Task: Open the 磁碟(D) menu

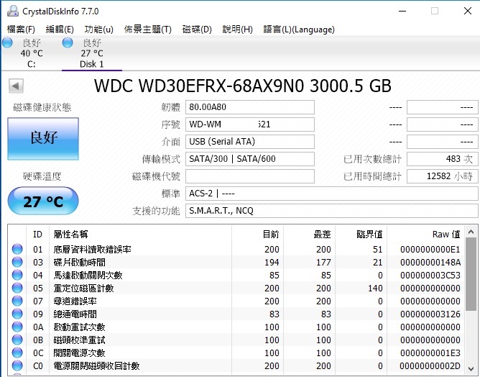Action: pyautogui.click(x=197, y=29)
